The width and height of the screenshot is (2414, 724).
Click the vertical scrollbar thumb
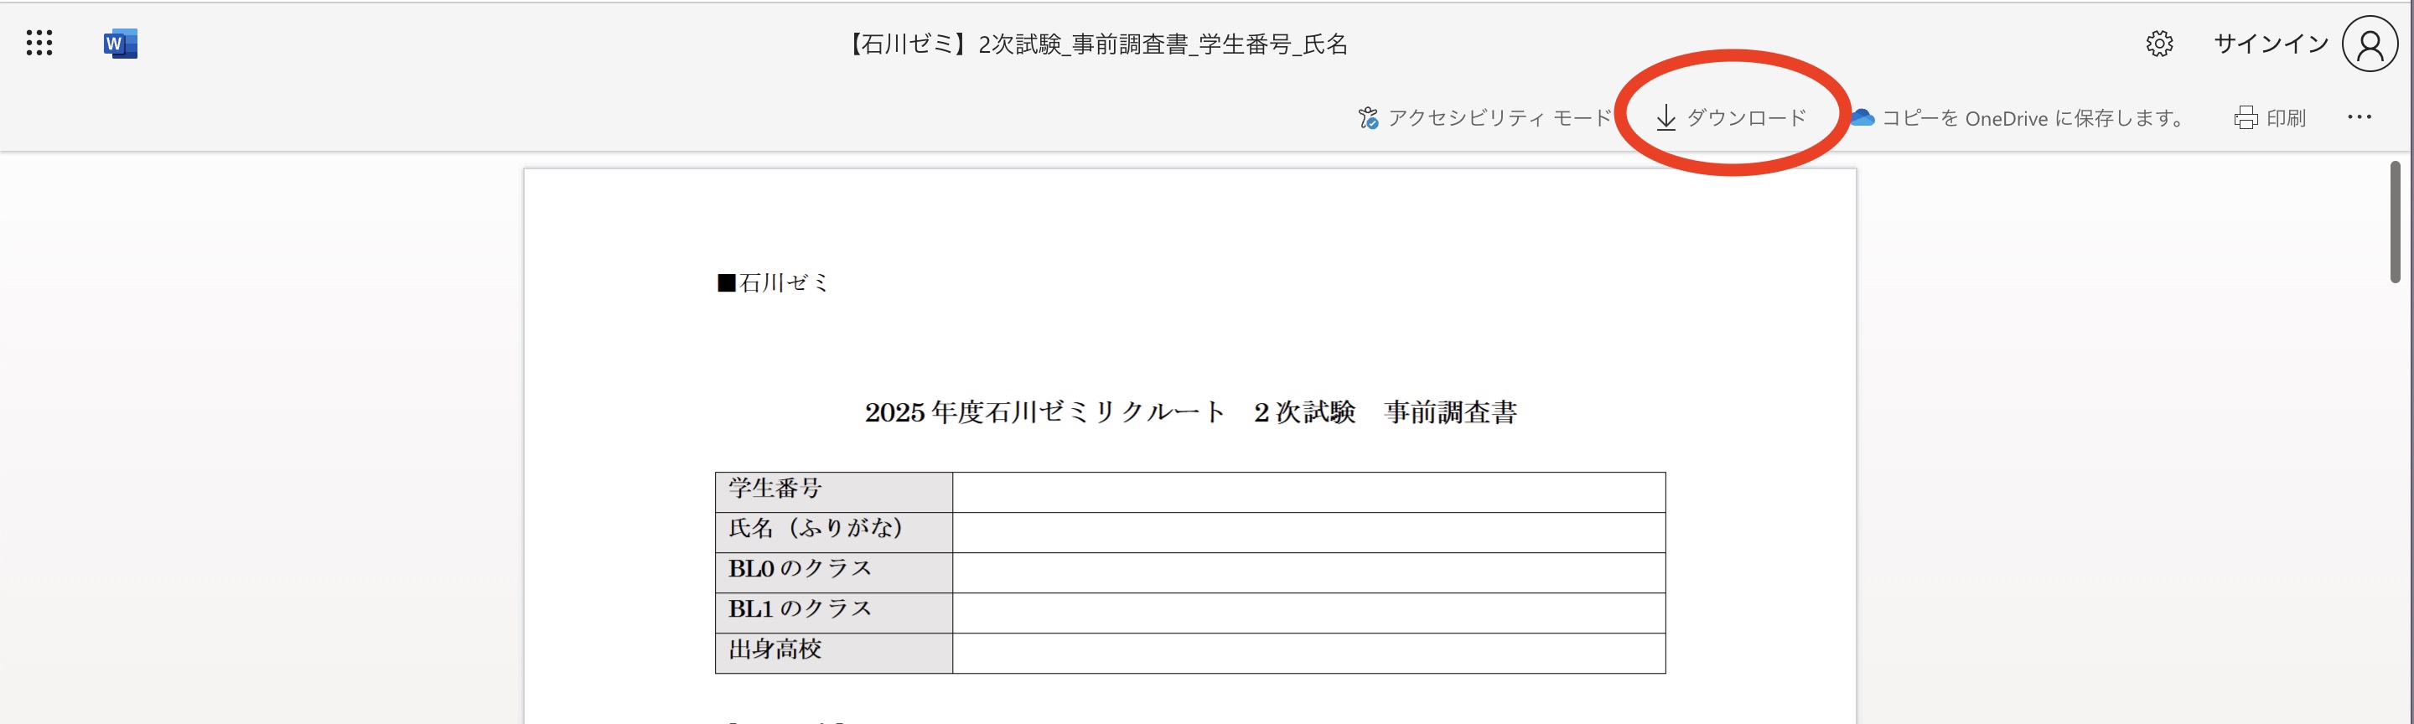[x=2395, y=222]
